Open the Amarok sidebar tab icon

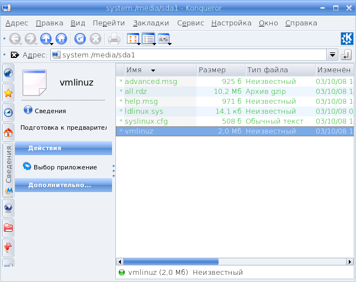(x=8, y=73)
